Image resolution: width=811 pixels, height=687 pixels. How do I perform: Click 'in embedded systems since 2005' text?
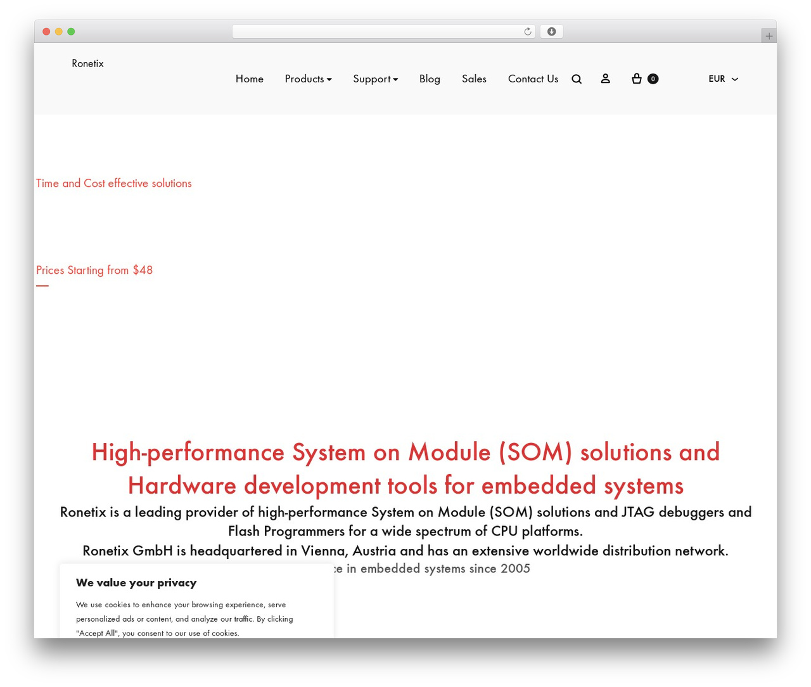pos(438,568)
